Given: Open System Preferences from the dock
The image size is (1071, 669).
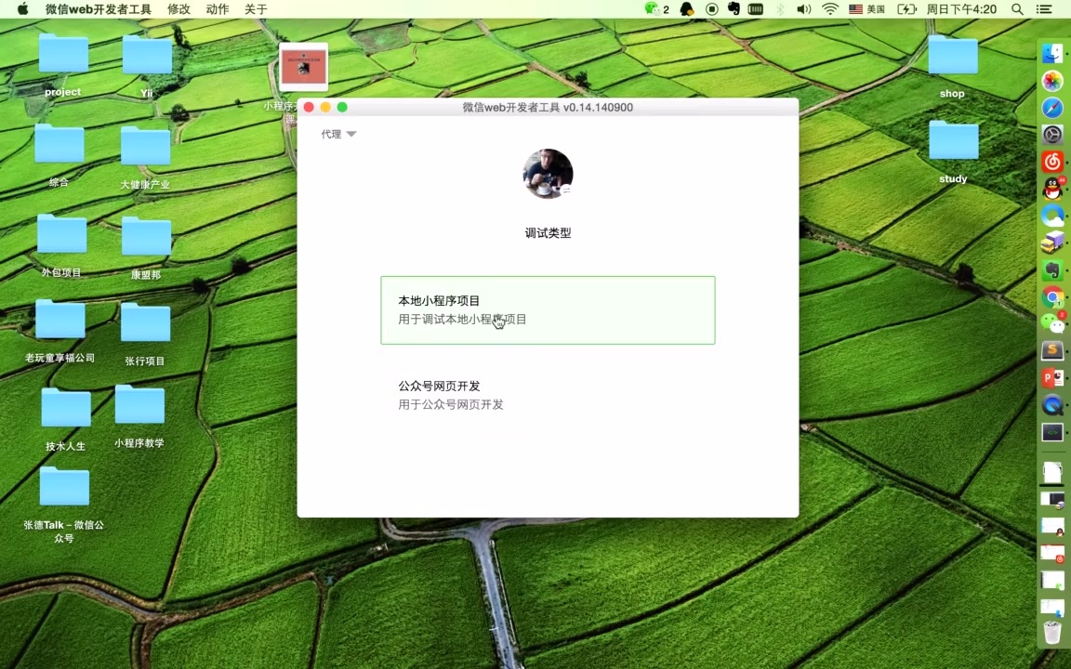Looking at the screenshot, I should click(x=1052, y=135).
